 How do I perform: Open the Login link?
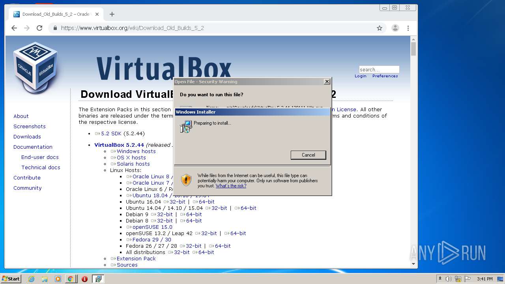360,76
